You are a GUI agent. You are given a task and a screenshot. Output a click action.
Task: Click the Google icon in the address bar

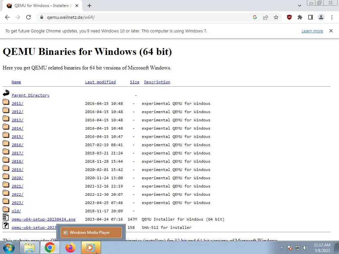(x=255, y=17)
